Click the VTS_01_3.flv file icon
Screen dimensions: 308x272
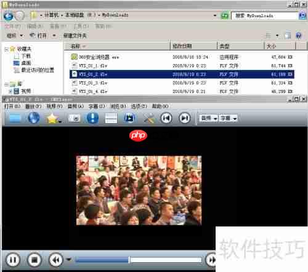tap(74, 82)
